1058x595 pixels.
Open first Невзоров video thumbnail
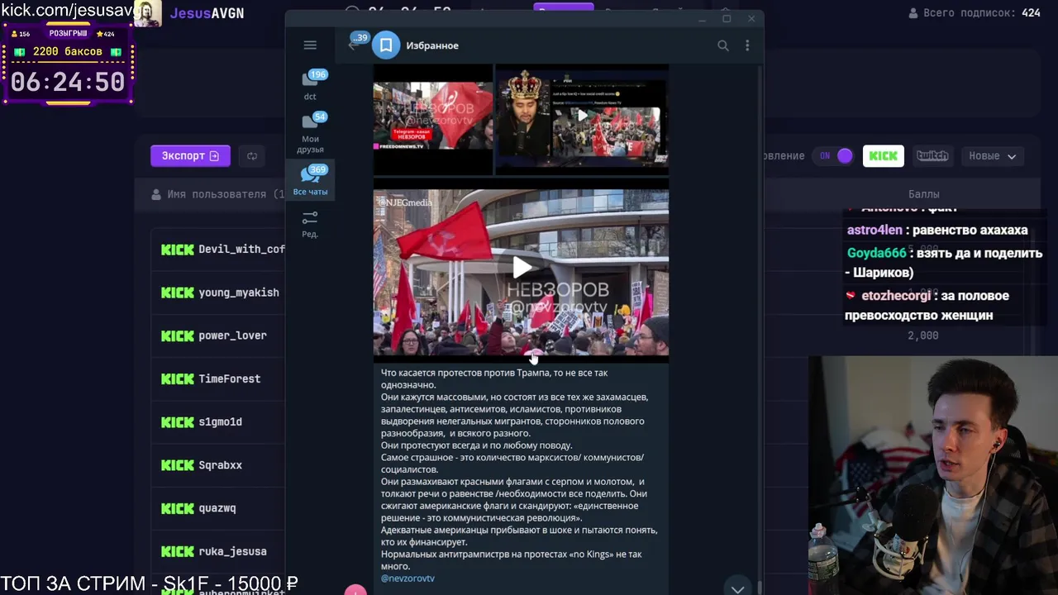[432, 118]
